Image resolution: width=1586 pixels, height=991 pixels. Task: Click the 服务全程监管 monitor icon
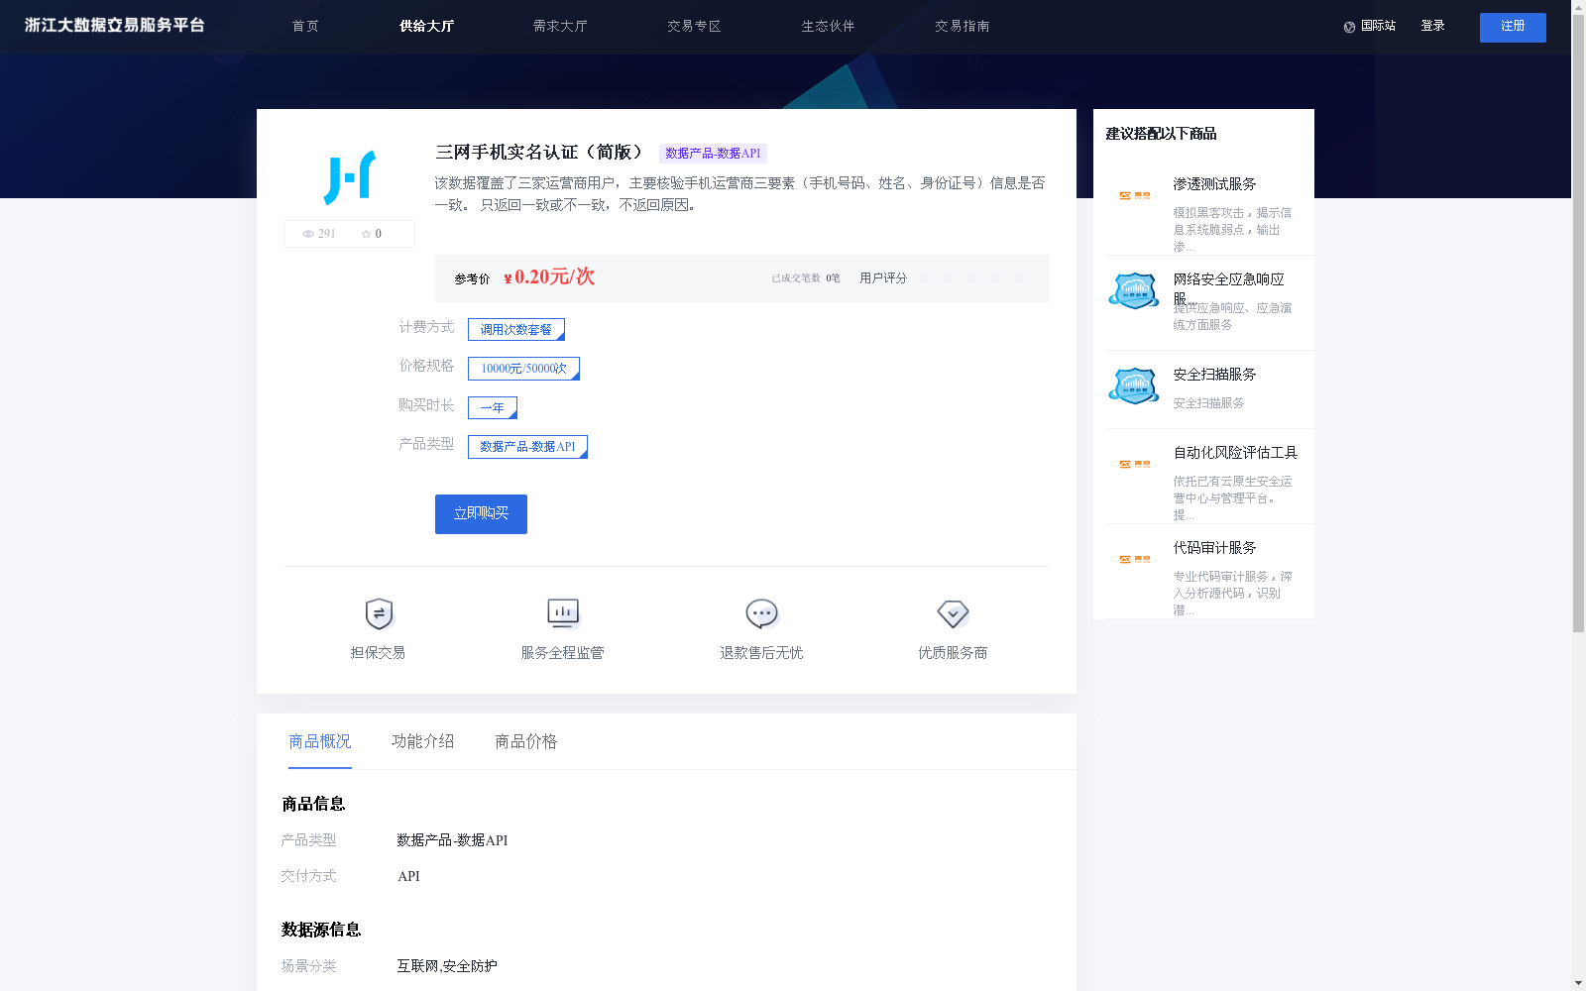click(x=563, y=613)
